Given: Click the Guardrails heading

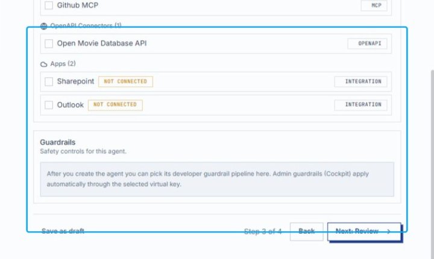Looking at the screenshot, I should (58, 142).
